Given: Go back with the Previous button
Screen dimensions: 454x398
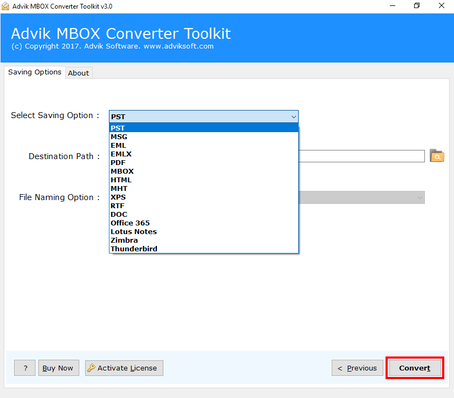Looking at the screenshot, I should [357, 368].
